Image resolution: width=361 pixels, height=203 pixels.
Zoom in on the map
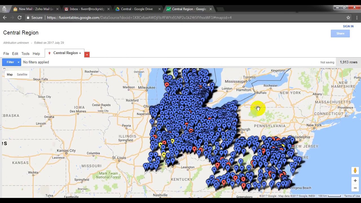pyautogui.click(x=355, y=180)
